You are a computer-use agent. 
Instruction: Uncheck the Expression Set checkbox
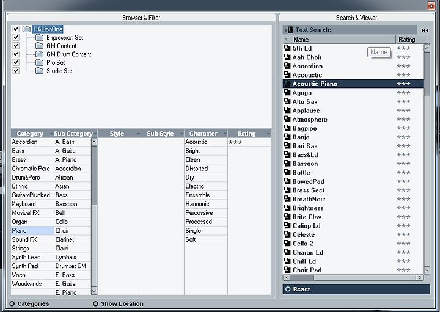16,37
